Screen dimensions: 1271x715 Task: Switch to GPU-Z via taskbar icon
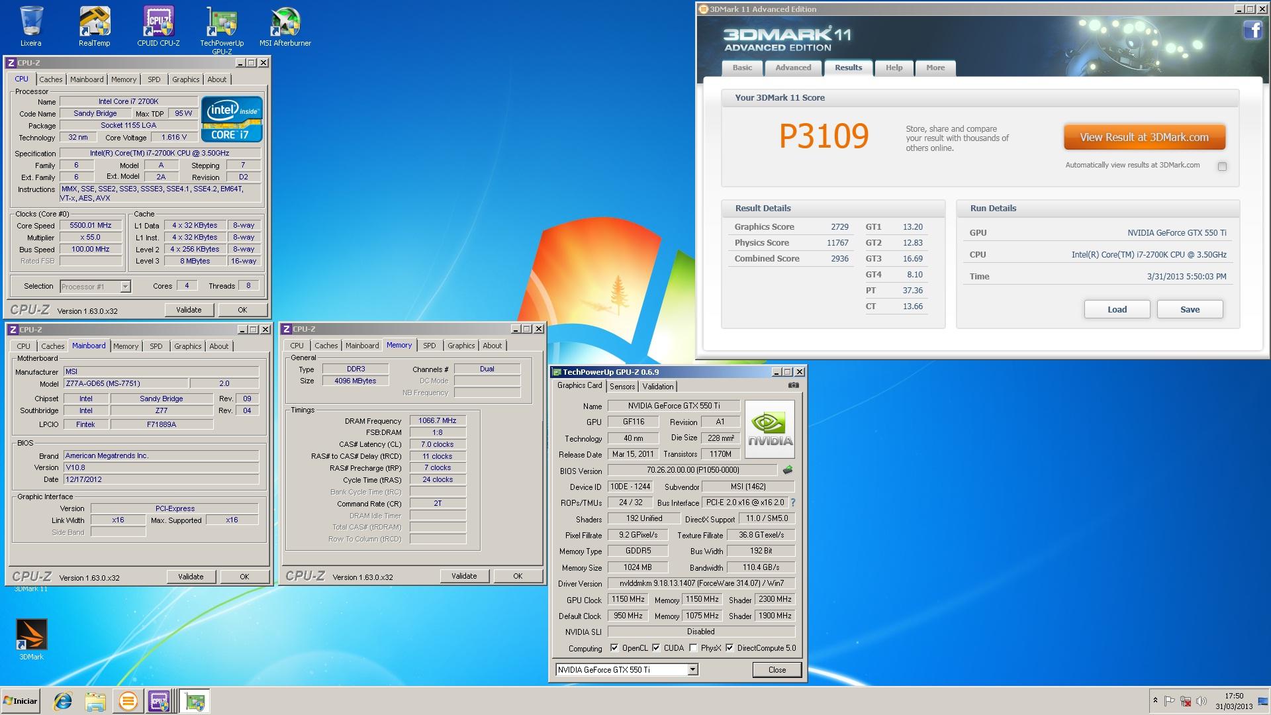click(195, 701)
